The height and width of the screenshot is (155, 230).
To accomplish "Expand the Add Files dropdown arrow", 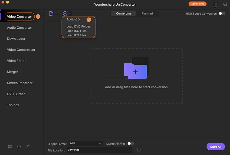I will tap(57, 14).
